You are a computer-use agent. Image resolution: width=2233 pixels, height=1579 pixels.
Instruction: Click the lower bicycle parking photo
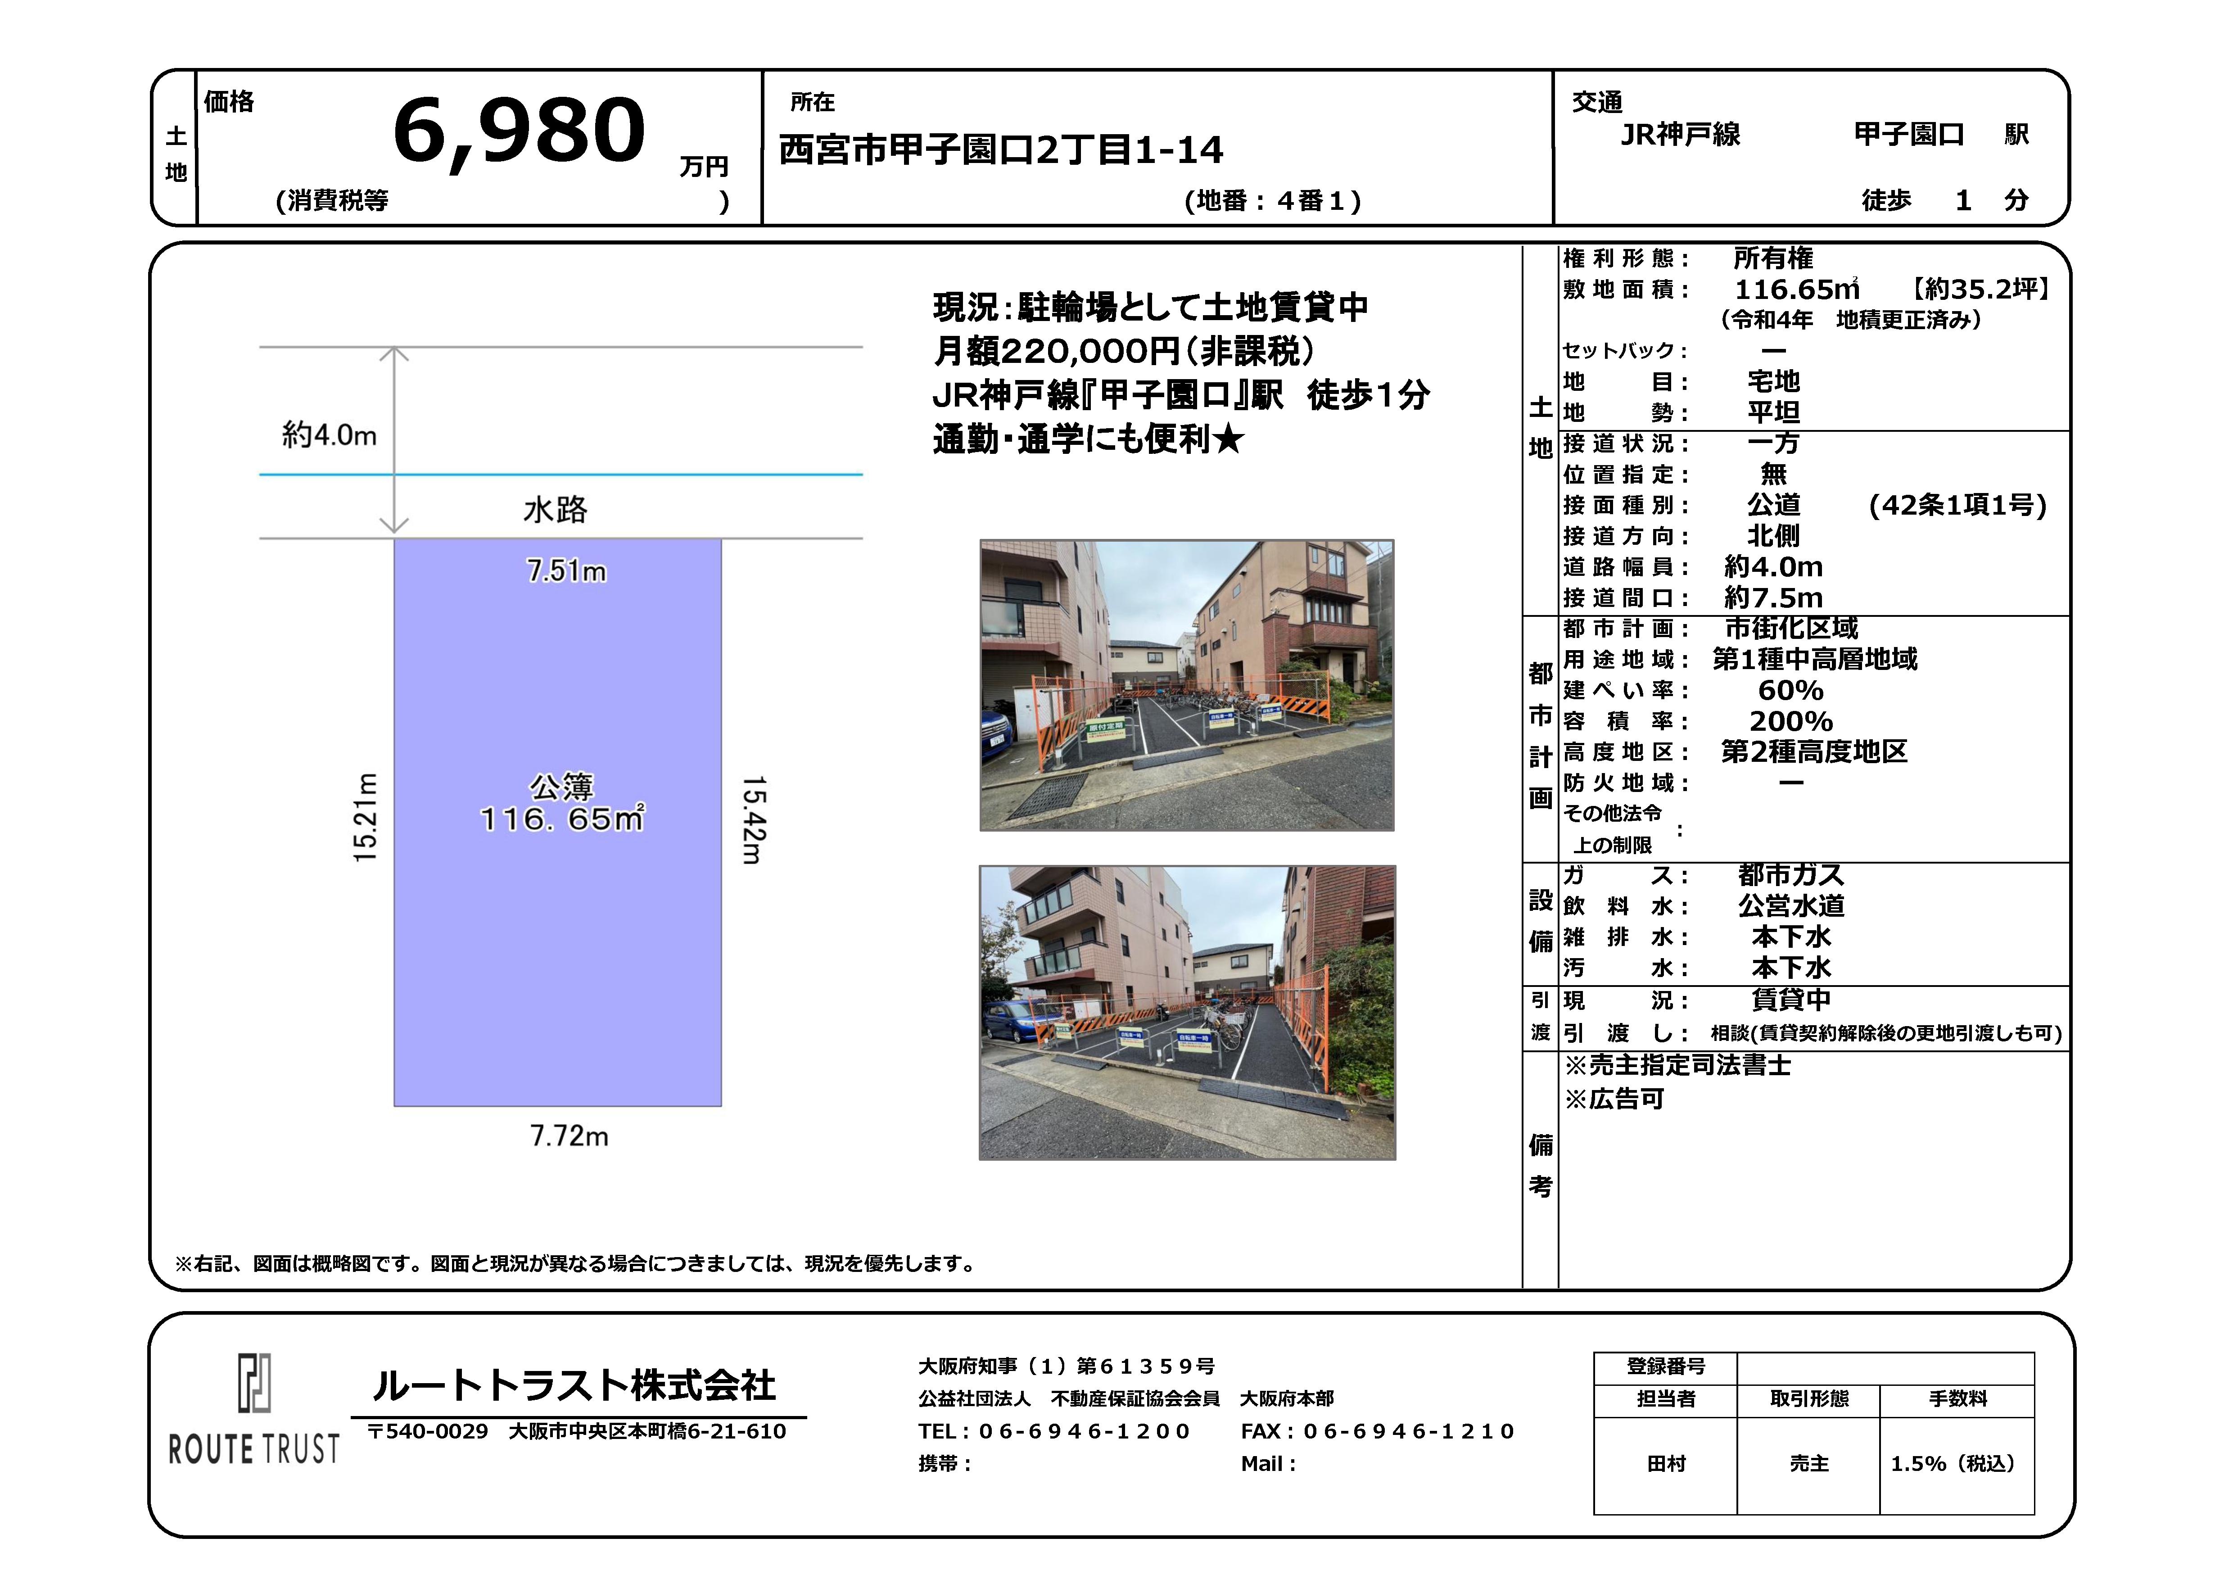click(x=1187, y=1012)
